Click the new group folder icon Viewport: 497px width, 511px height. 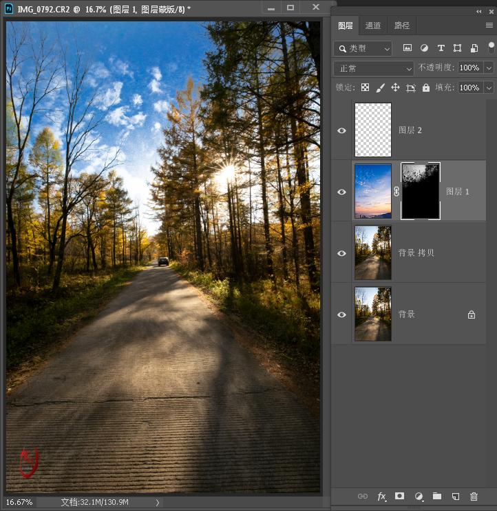(x=436, y=496)
